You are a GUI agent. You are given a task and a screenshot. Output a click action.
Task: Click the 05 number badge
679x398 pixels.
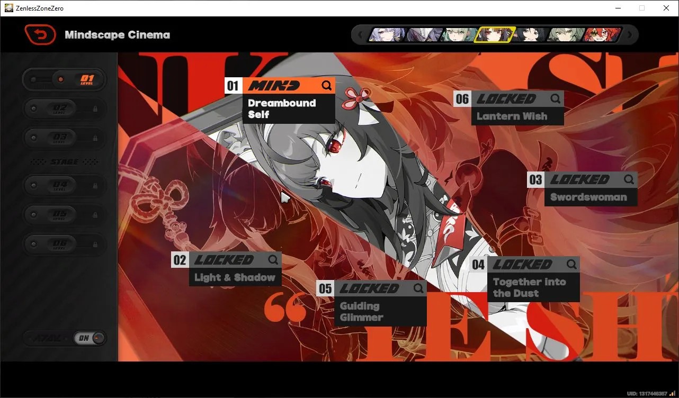325,288
